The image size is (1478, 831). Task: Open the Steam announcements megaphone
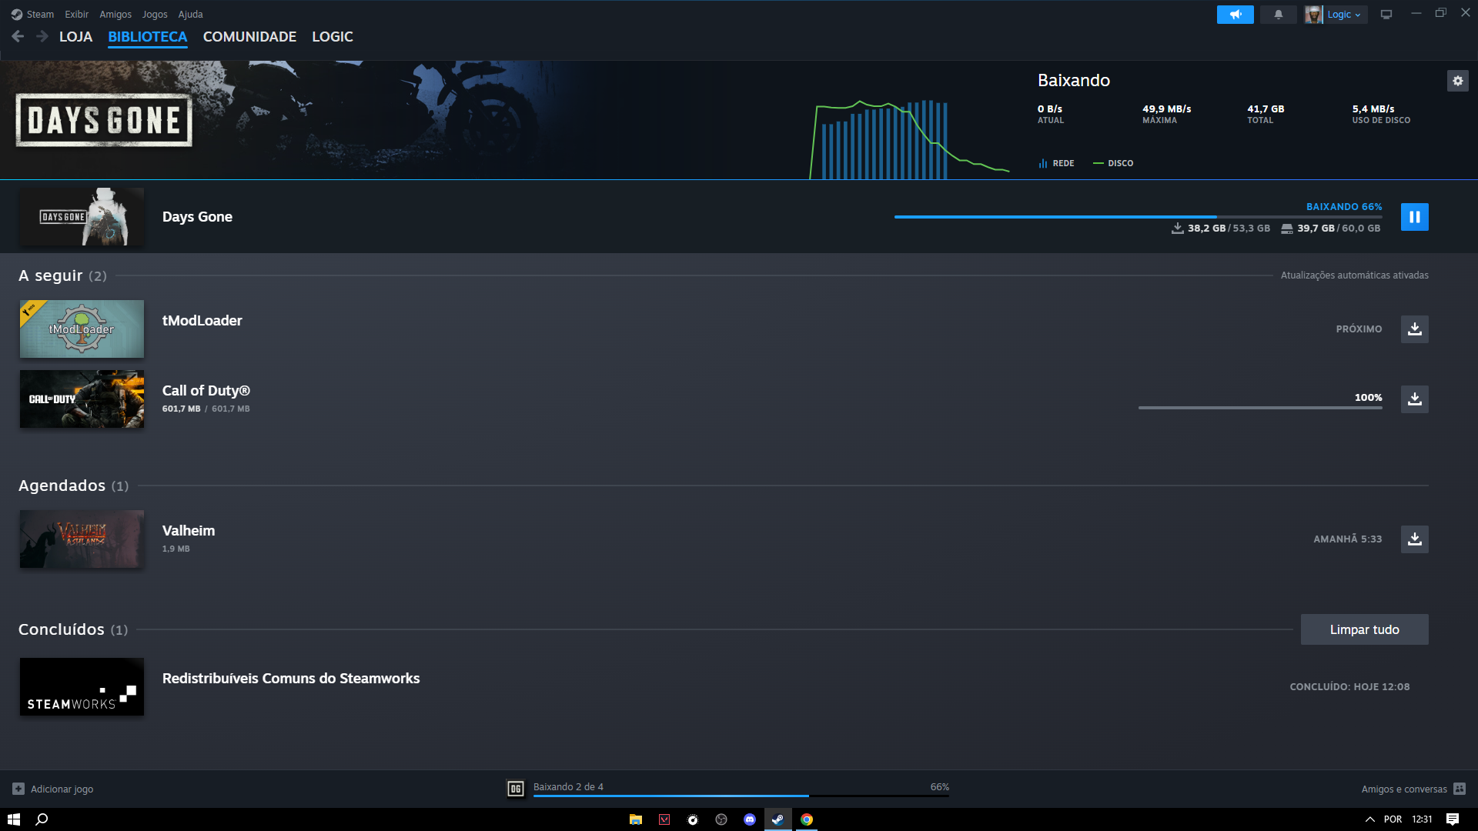click(1235, 15)
